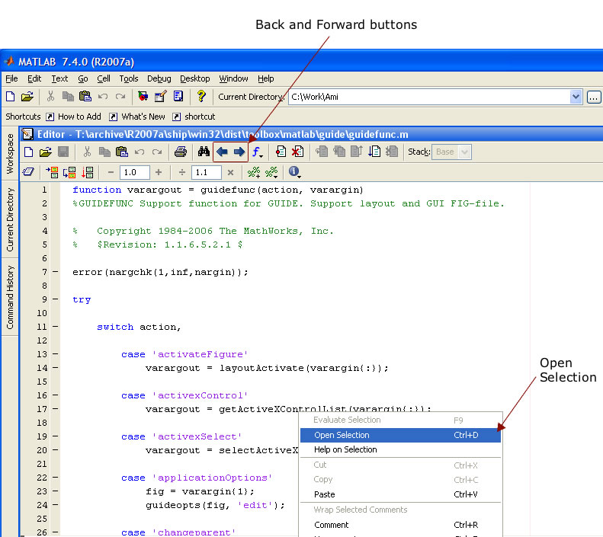Image resolution: width=603 pixels, height=537 pixels.
Task: Click the Back arrow in the Editor toolbar
Action: tap(222, 152)
